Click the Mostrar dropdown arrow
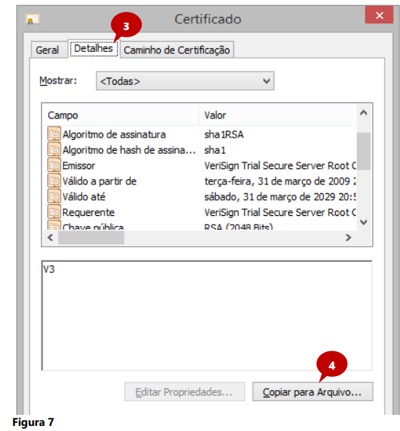400x431 pixels. pyautogui.click(x=266, y=81)
